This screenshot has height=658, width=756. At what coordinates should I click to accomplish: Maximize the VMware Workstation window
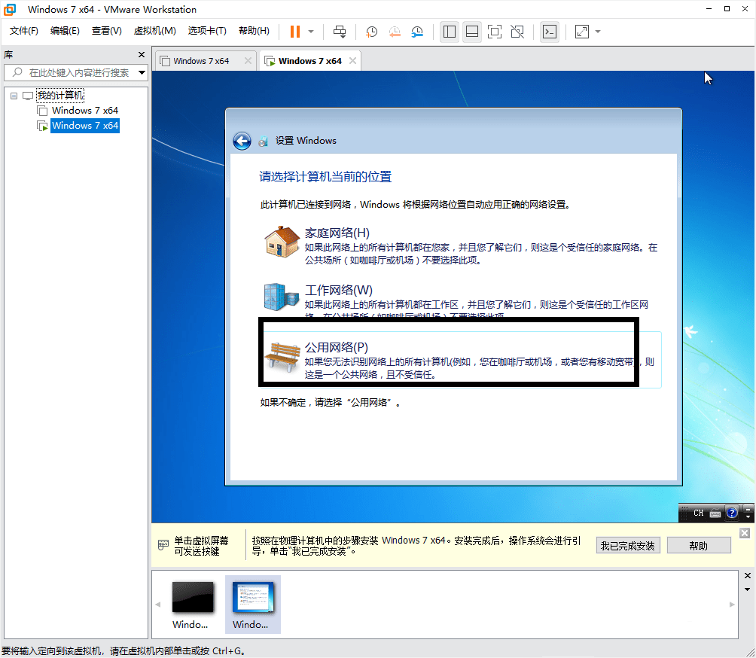727,9
